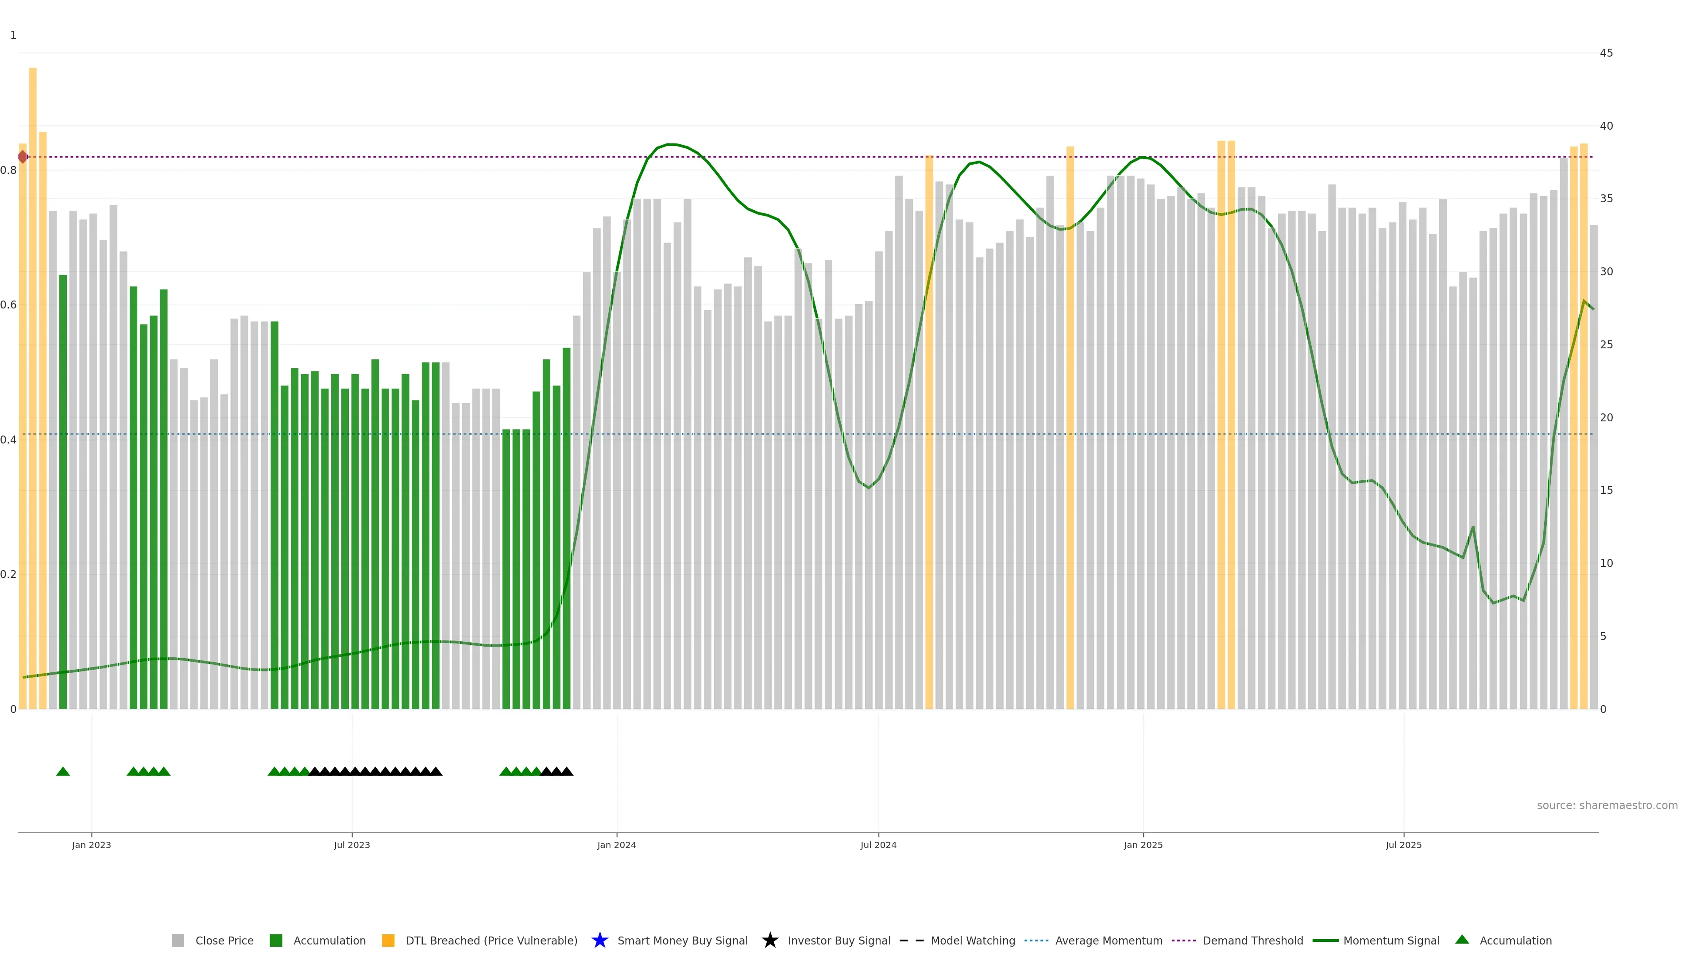Click the Average Momentum dotted line icon
1700x956 pixels.
click(x=1036, y=940)
